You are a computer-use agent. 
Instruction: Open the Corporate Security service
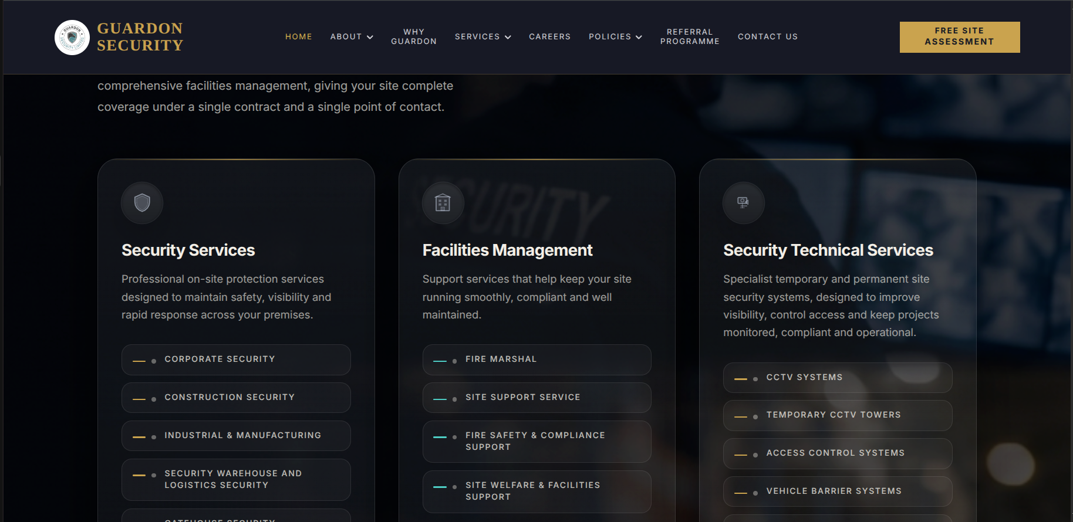(236, 360)
